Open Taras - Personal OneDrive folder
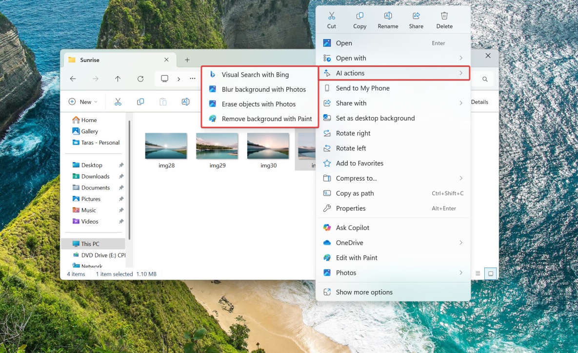This screenshot has width=578, height=353. click(96, 143)
